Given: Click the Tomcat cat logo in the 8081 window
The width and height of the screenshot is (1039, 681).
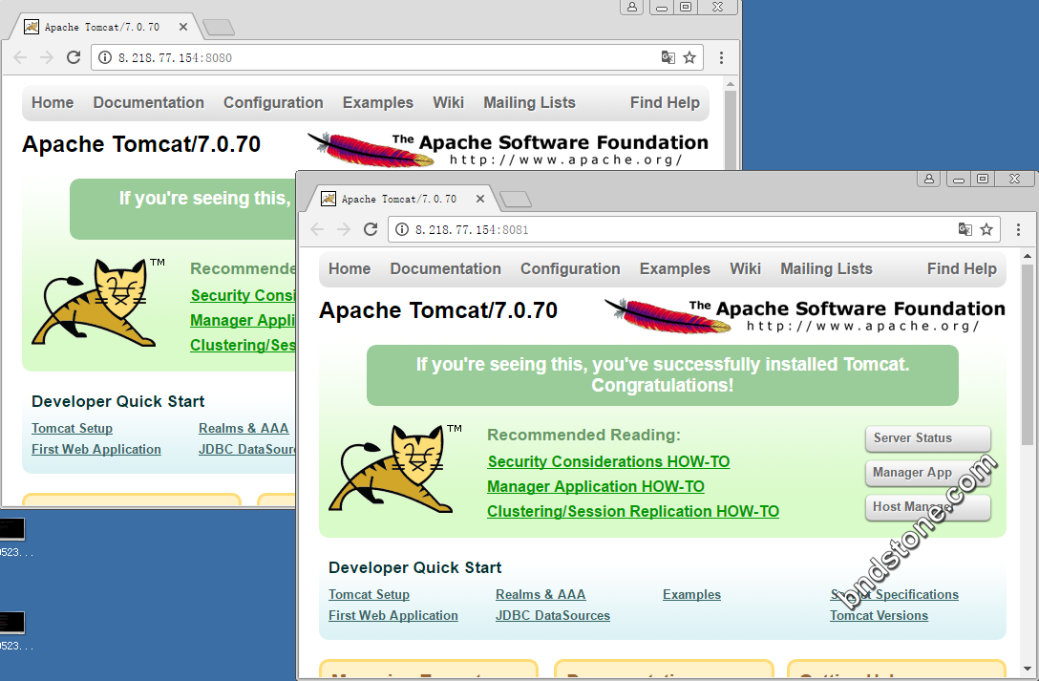Looking at the screenshot, I should 395,469.
